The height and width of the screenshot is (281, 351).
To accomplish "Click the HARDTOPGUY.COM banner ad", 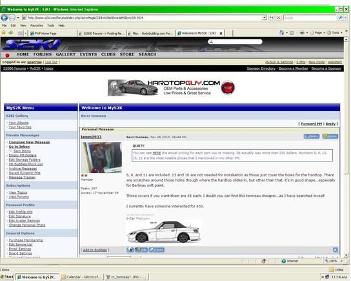I will coord(171,88).
